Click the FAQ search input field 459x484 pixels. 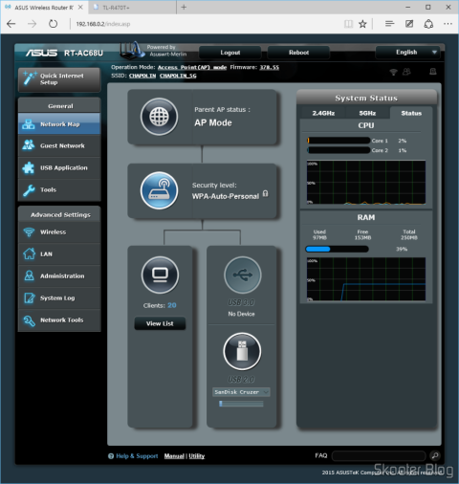click(x=379, y=455)
